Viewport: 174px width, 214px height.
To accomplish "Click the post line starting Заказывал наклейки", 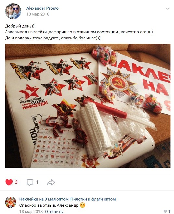I will 79,32.
